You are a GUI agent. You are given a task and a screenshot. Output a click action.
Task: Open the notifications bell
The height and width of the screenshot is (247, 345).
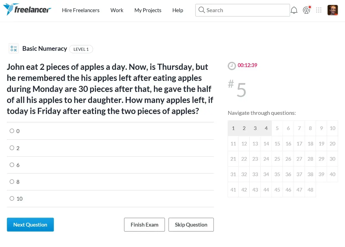tap(294, 10)
